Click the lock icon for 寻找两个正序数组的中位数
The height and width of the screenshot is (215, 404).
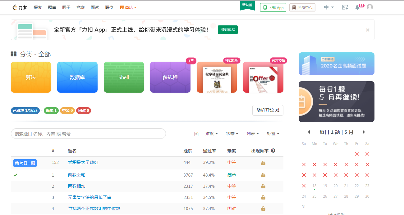click(x=263, y=208)
